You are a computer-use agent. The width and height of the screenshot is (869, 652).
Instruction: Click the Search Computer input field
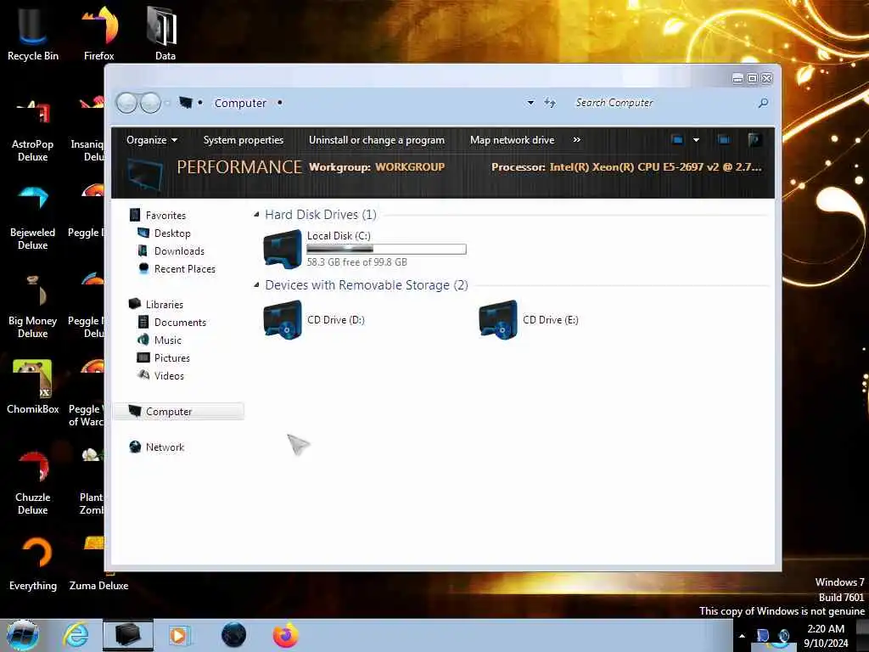click(662, 103)
